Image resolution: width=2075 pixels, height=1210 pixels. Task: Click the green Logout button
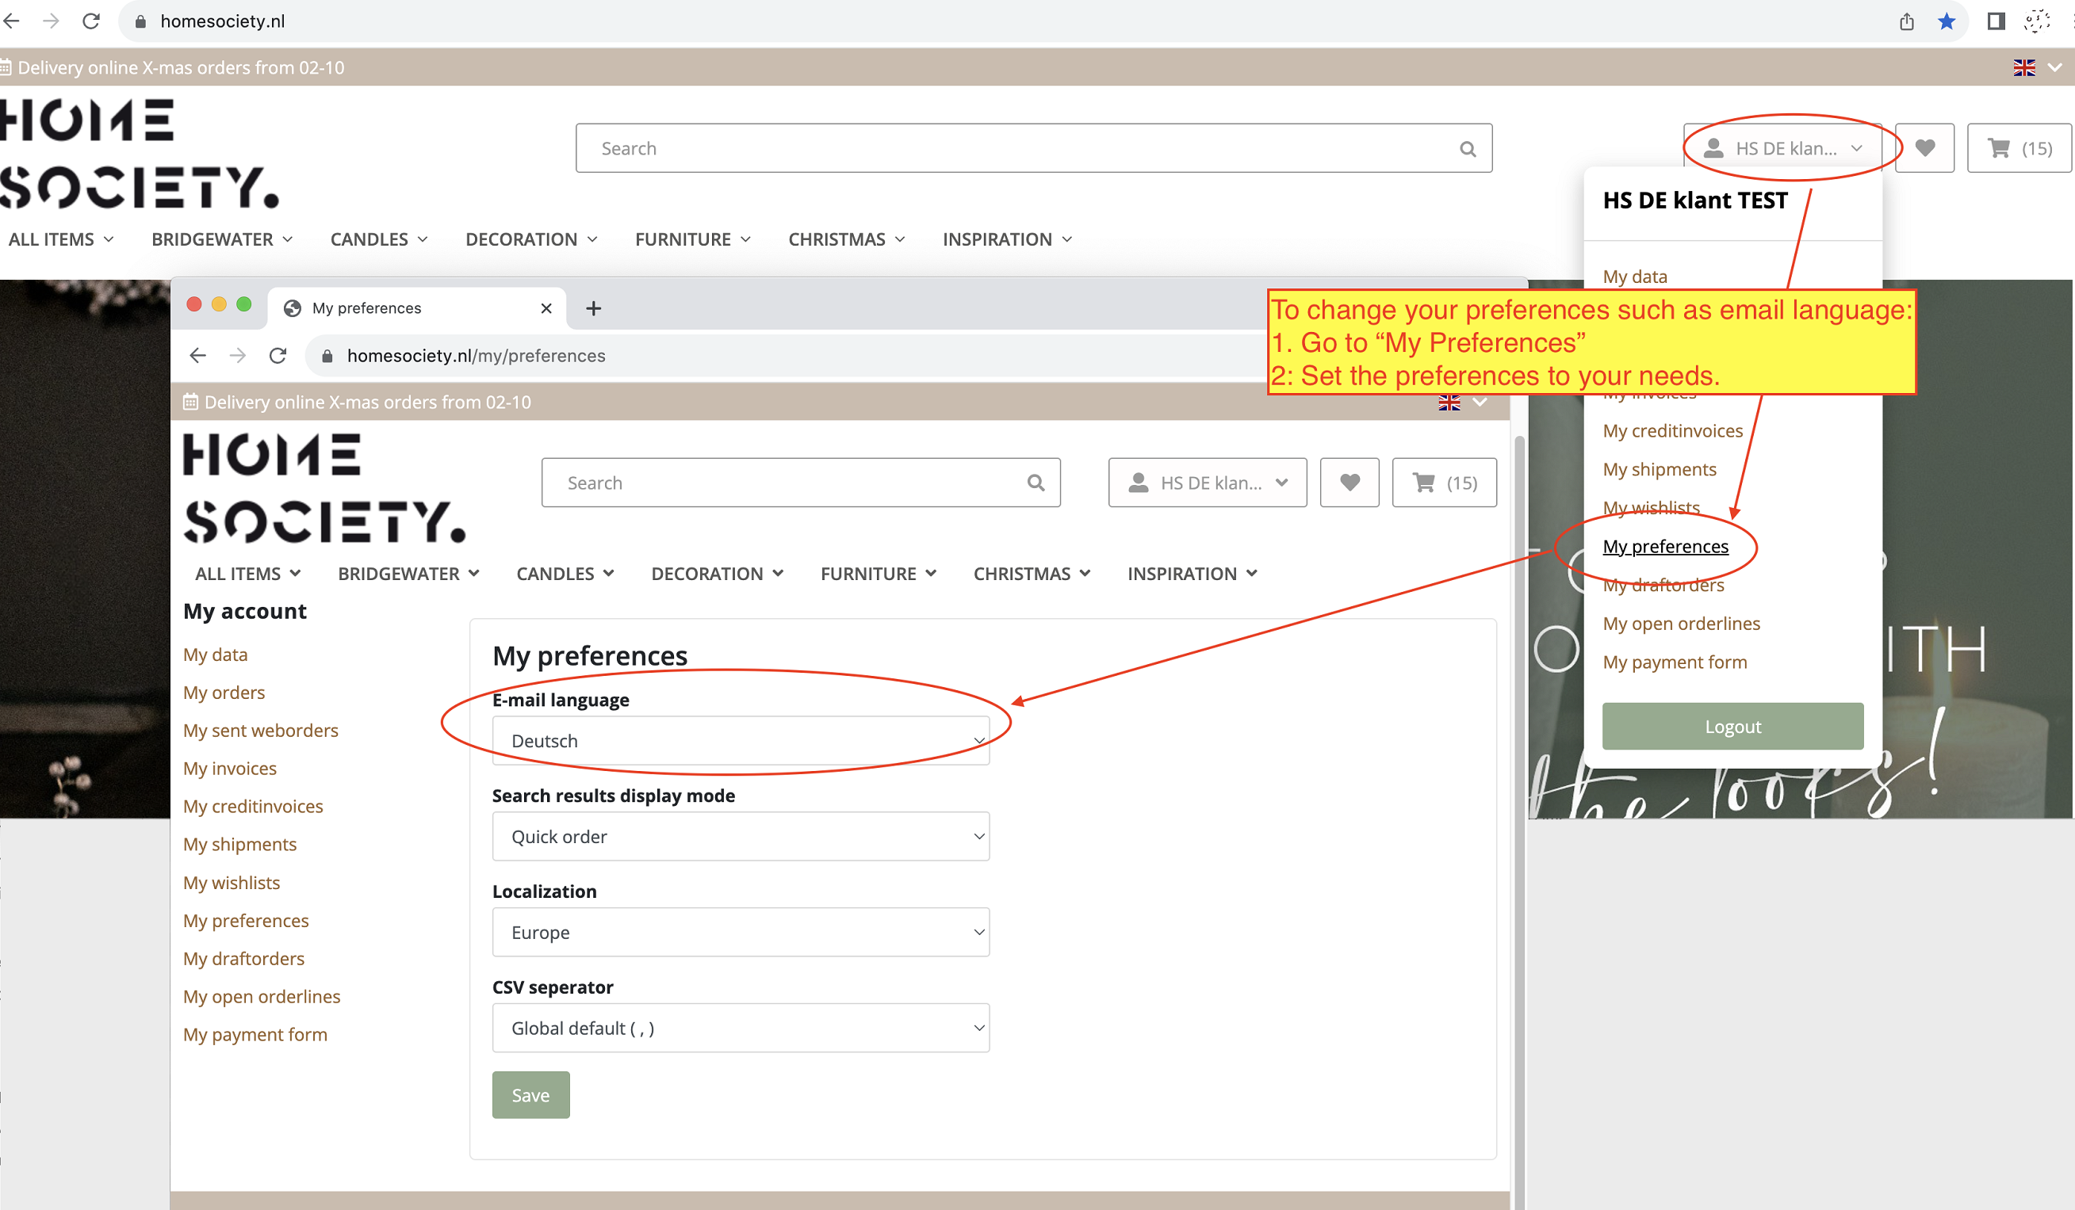pos(1732,726)
